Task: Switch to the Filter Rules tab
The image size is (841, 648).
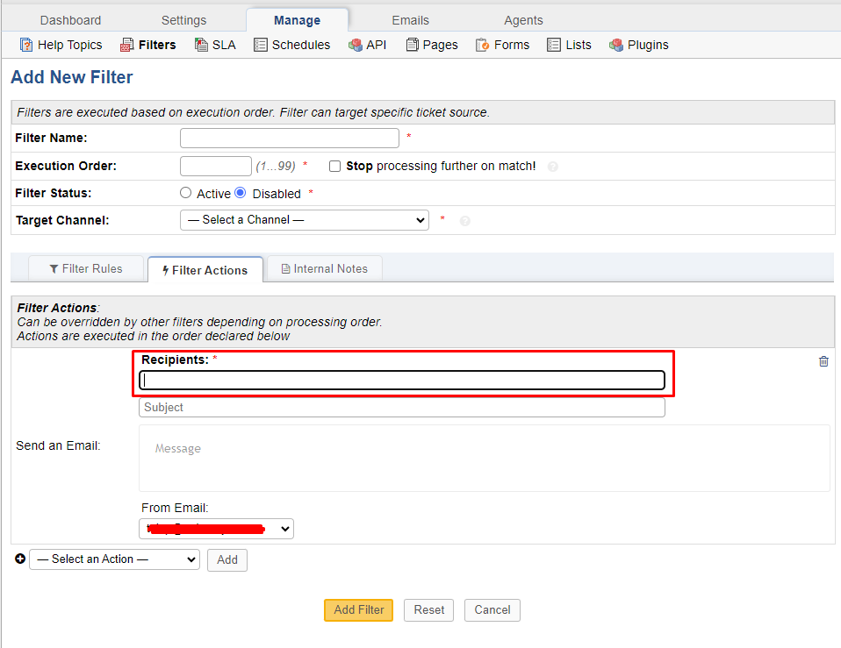Action: [86, 269]
